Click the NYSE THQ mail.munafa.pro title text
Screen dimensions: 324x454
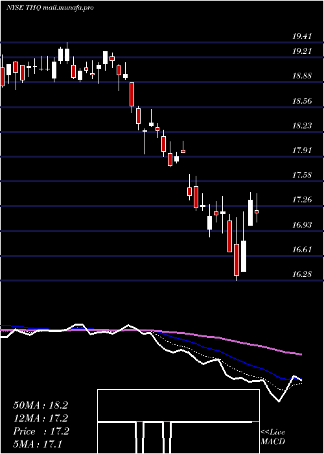[50, 8]
